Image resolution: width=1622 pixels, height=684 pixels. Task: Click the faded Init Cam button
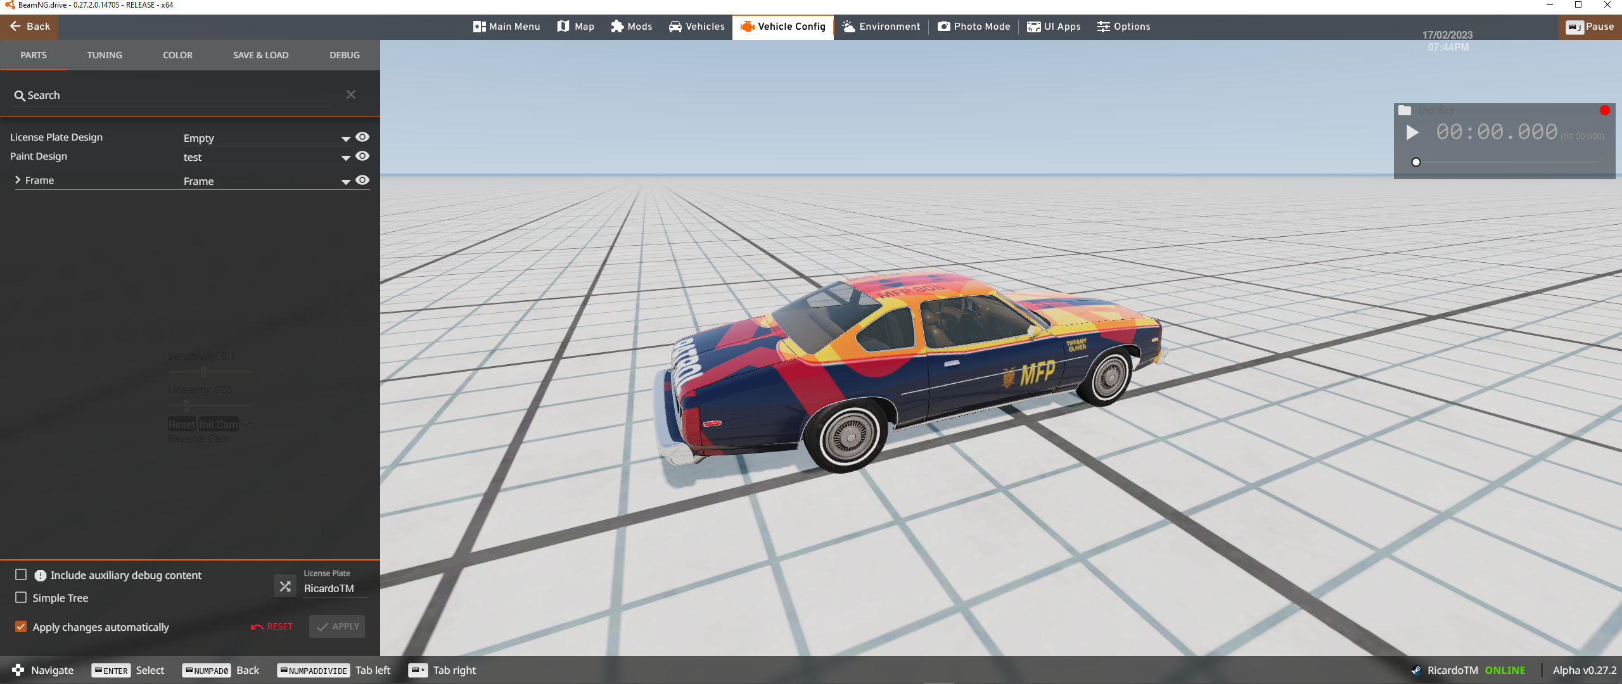point(219,424)
